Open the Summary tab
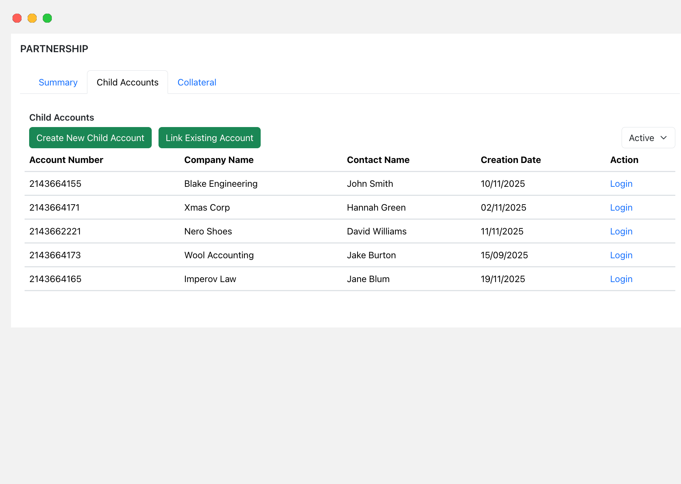This screenshot has width=681, height=484. 58,82
